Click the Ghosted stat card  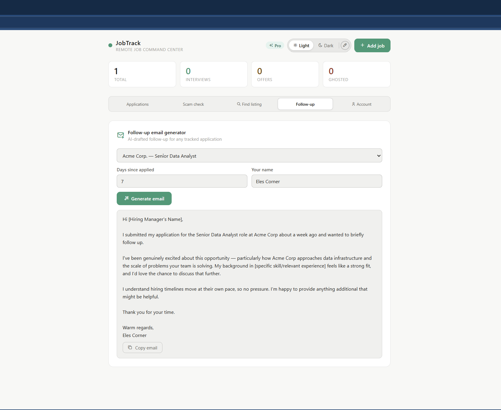tap(356, 74)
